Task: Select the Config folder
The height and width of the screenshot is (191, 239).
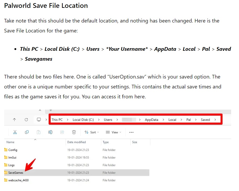Action: click(13, 150)
